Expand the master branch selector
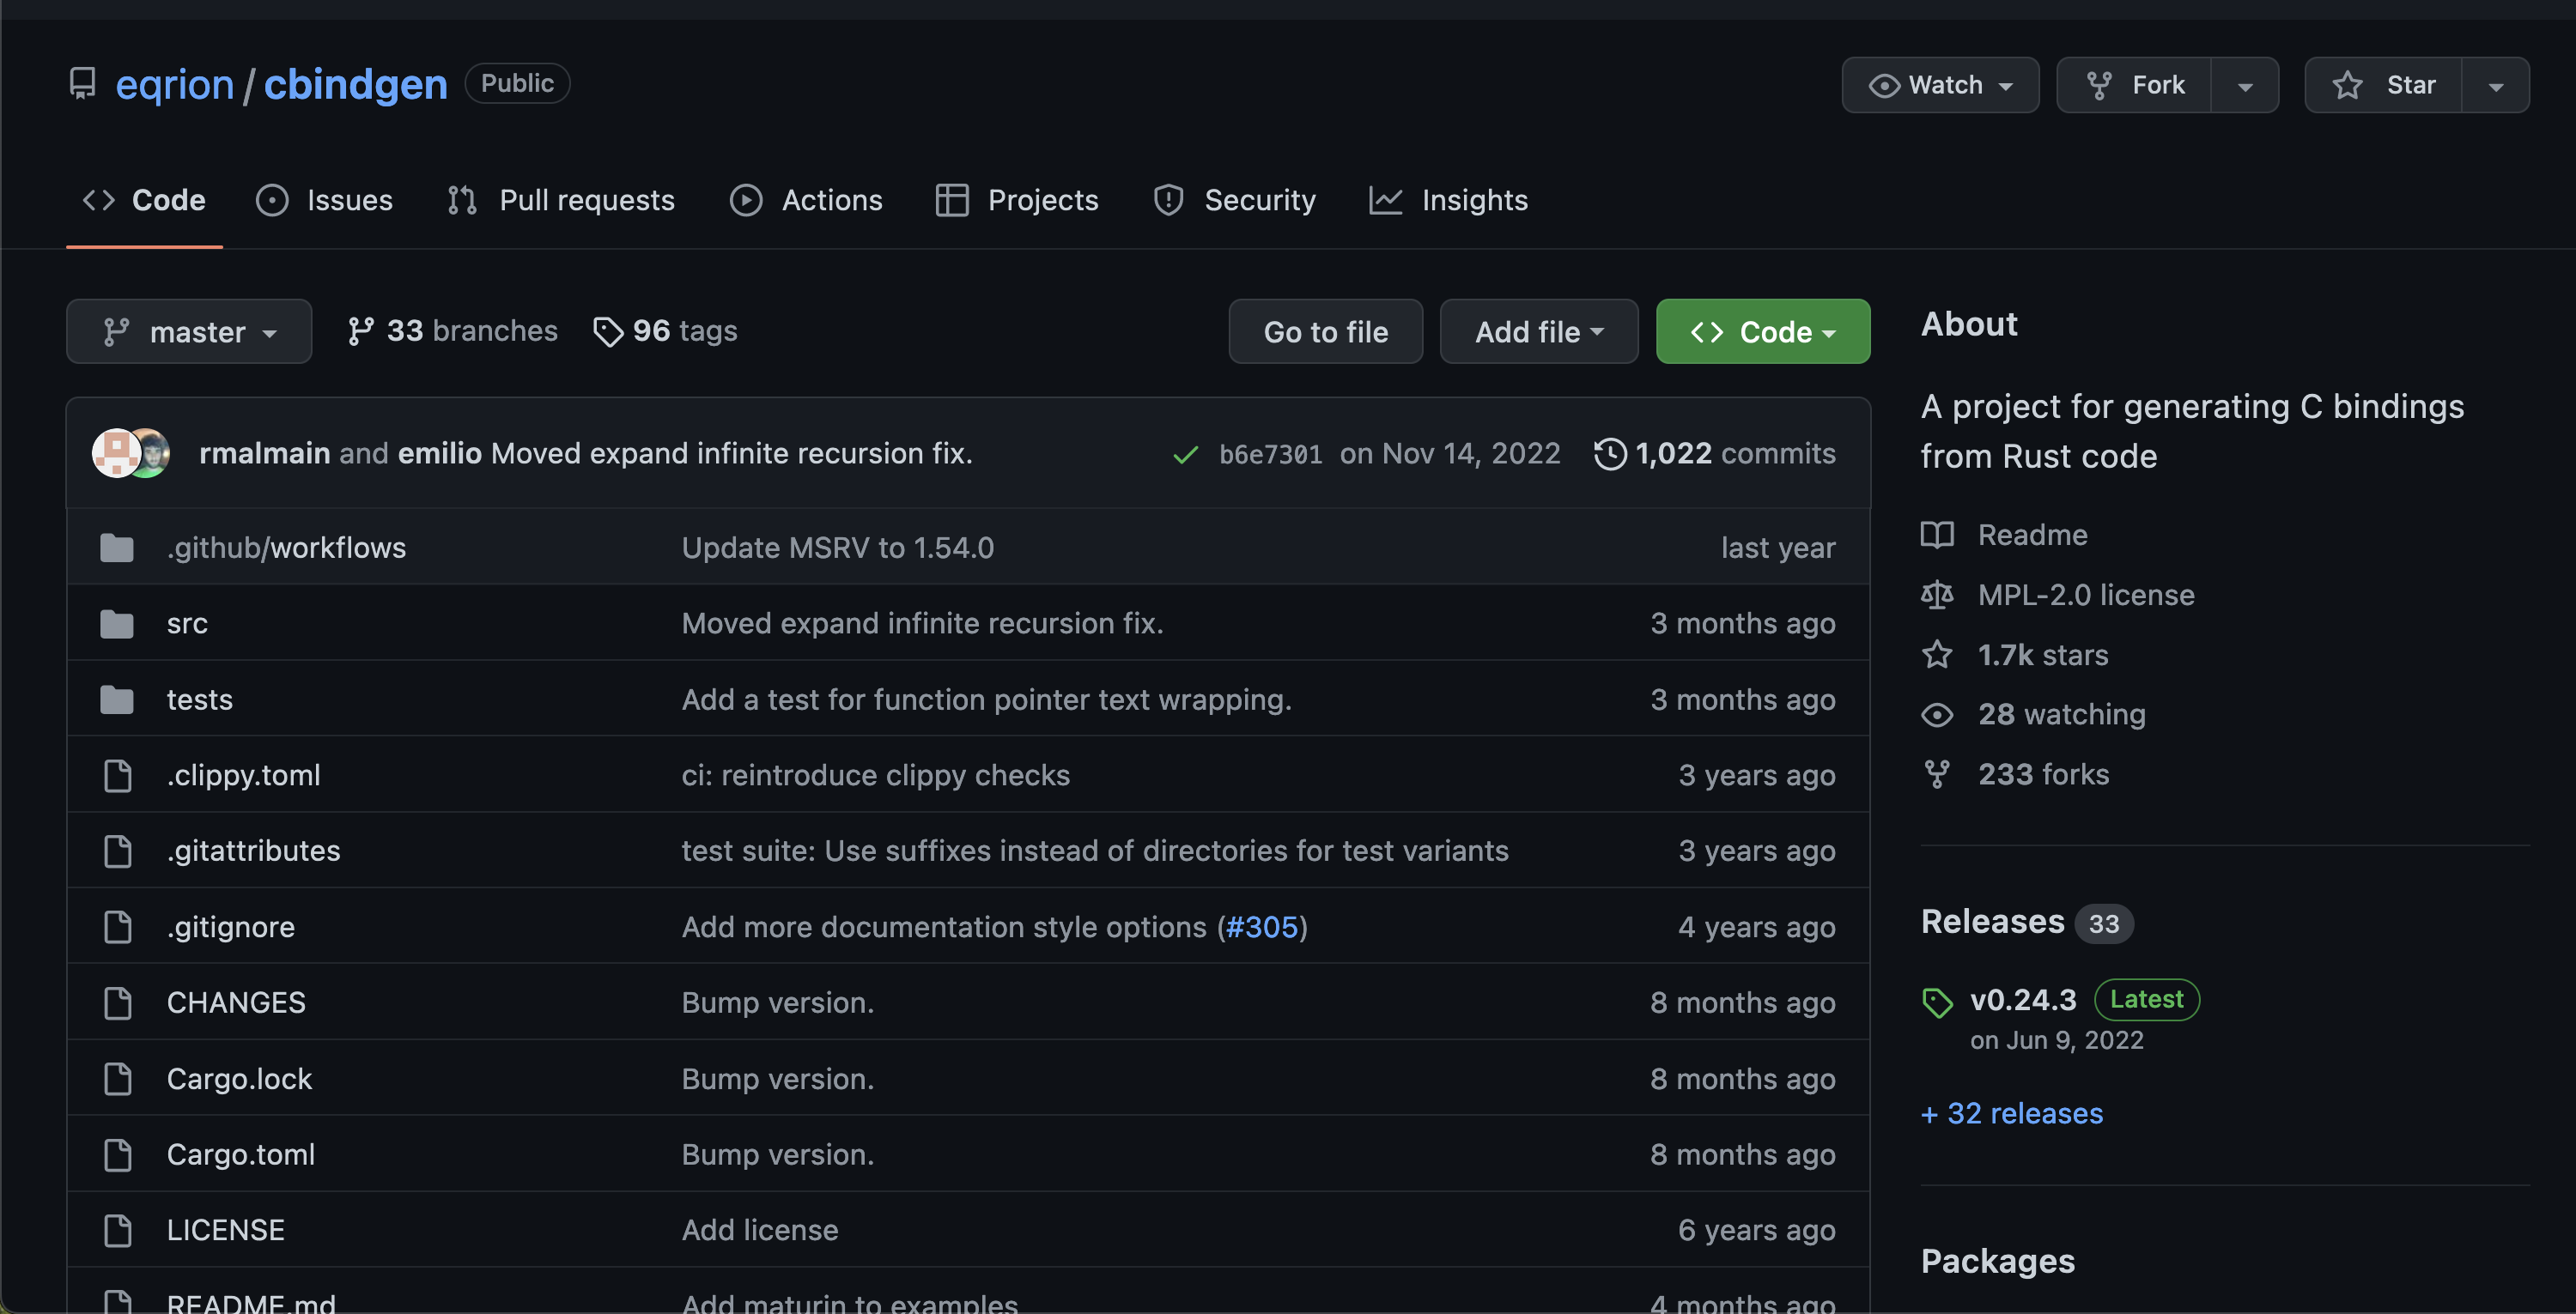The height and width of the screenshot is (1314, 2576). [x=189, y=332]
